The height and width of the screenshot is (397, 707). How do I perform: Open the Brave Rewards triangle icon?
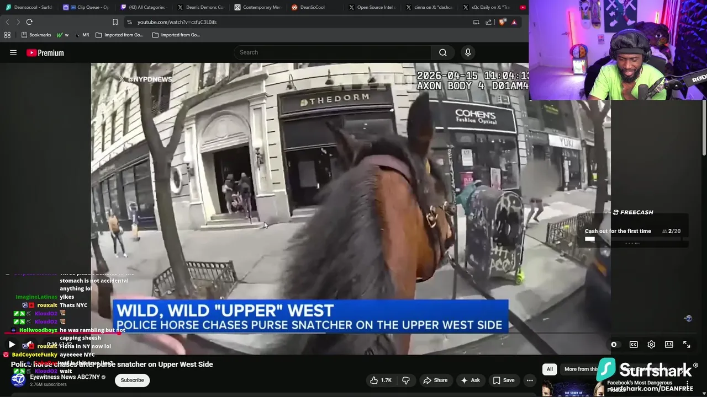click(x=514, y=22)
